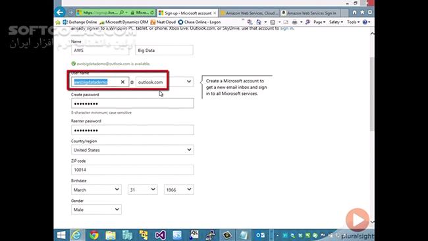Open the Gender Male dropdown

click(x=96, y=209)
